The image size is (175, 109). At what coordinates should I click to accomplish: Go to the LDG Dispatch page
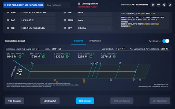pyautogui.click(x=50, y=101)
